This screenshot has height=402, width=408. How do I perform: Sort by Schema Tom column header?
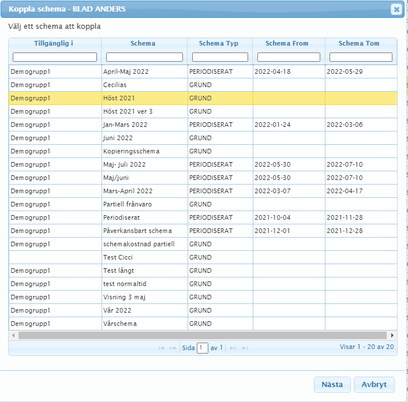[x=359, y=43]
